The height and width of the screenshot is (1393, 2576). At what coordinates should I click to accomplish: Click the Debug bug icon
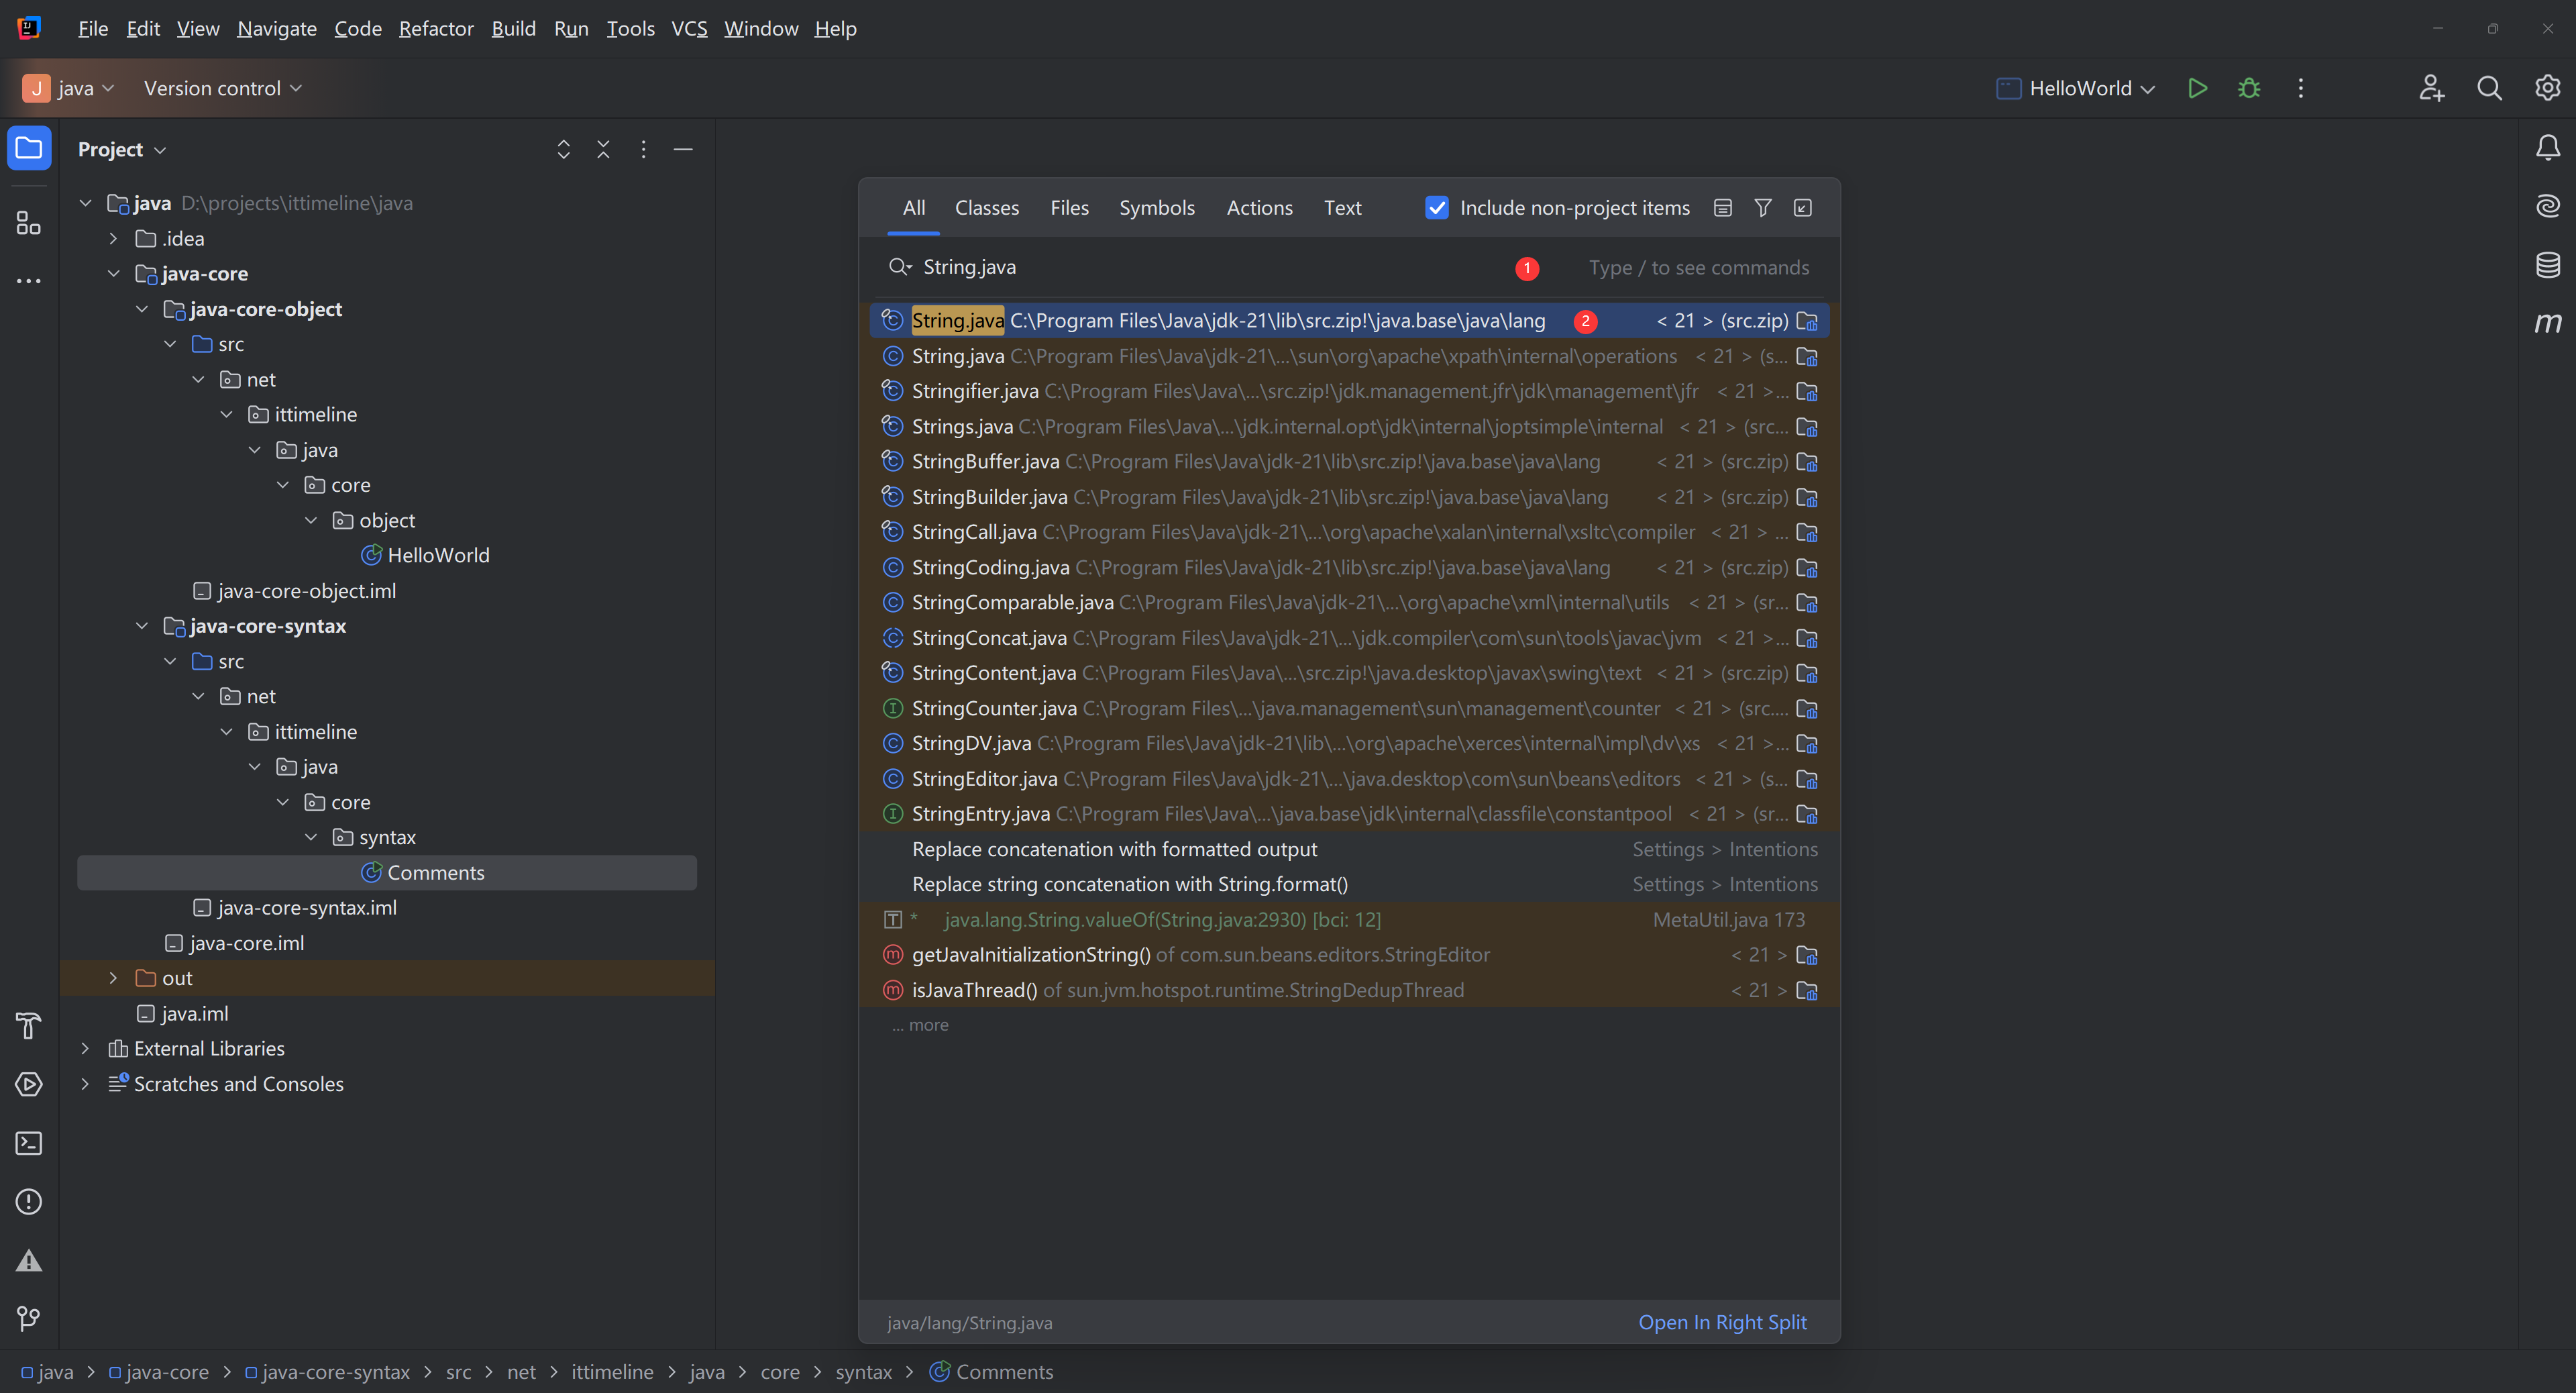(x=2249, y=88)
